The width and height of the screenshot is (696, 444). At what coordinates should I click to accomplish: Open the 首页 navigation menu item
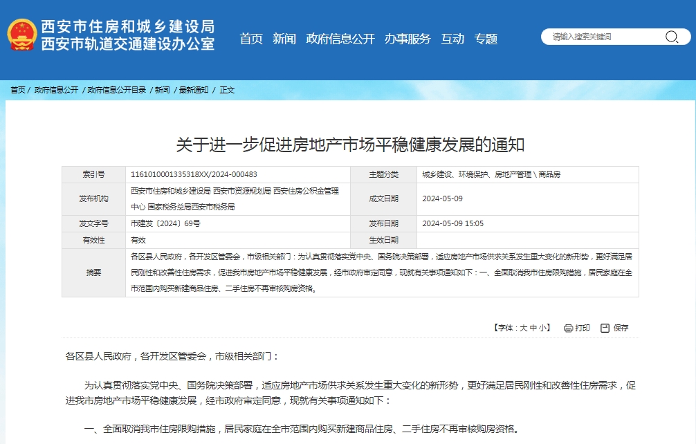[x=251, y=39]
